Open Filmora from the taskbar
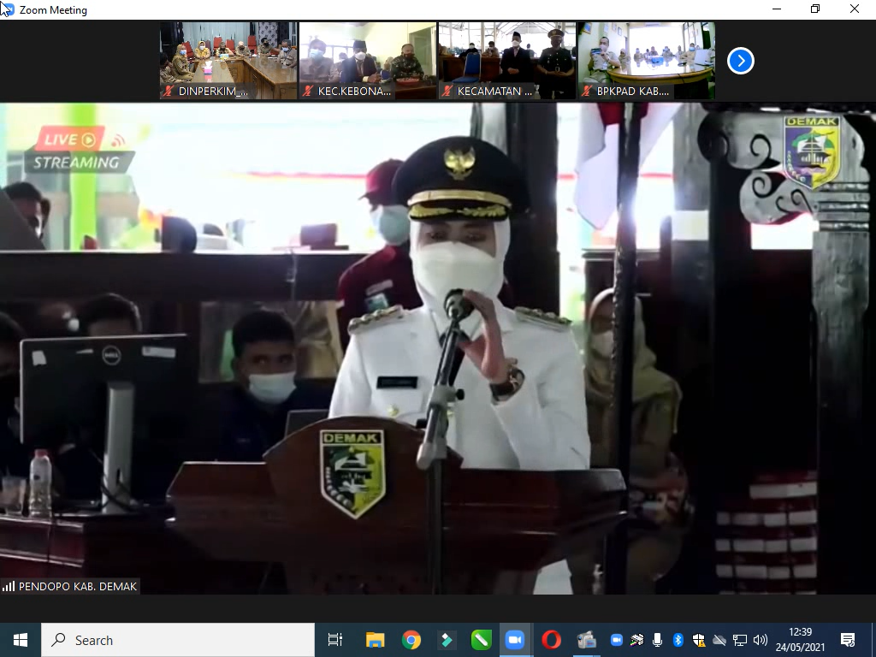Image resolution: width=876 pixels, height=657 pixels. coord(447,640)
